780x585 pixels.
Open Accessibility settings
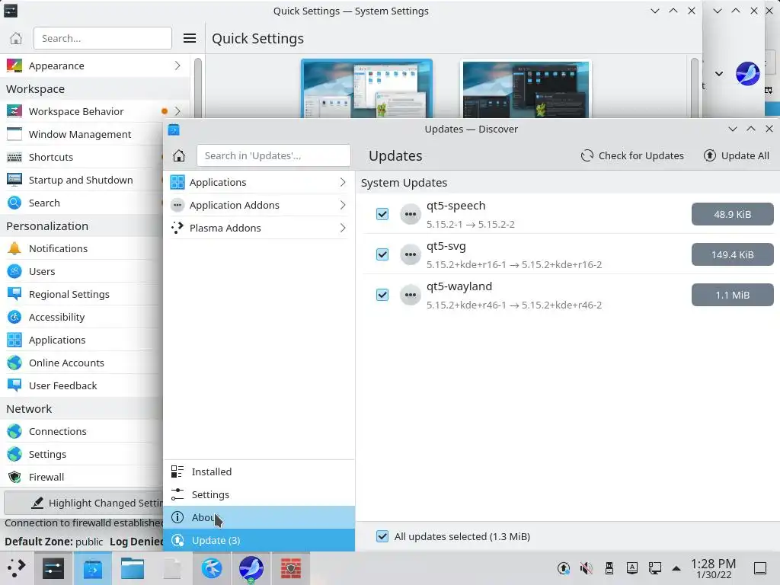tap(82, 318)
